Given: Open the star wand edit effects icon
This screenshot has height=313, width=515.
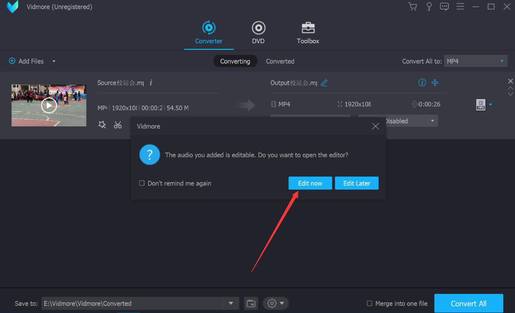Looking at the screenshot, I should pyautogui.click(x=102, y=125).
